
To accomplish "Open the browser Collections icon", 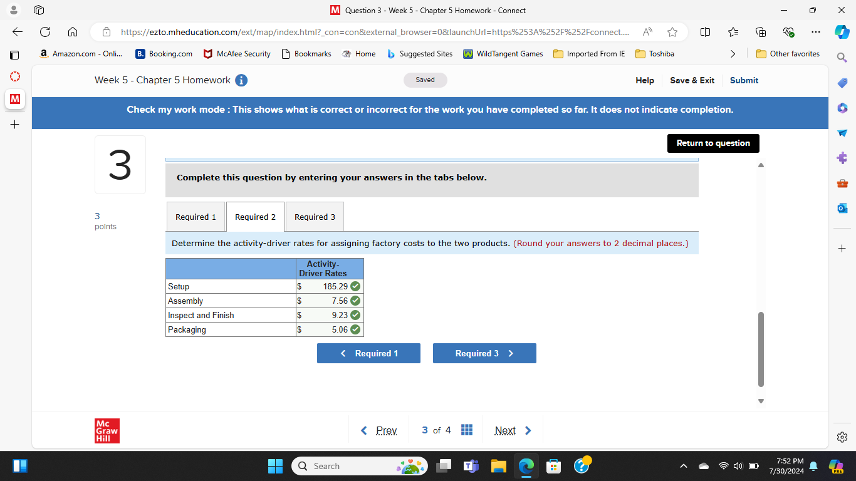I will (x=760, y=32).
